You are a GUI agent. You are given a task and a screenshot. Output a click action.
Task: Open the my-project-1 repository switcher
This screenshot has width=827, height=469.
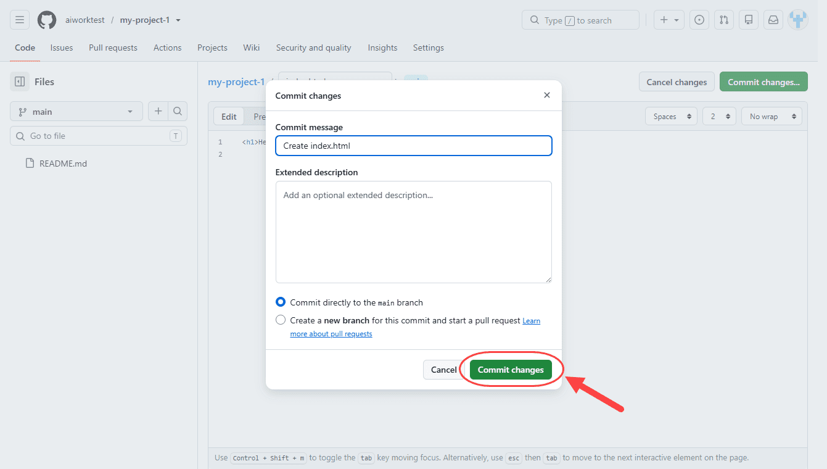point(150,20)
